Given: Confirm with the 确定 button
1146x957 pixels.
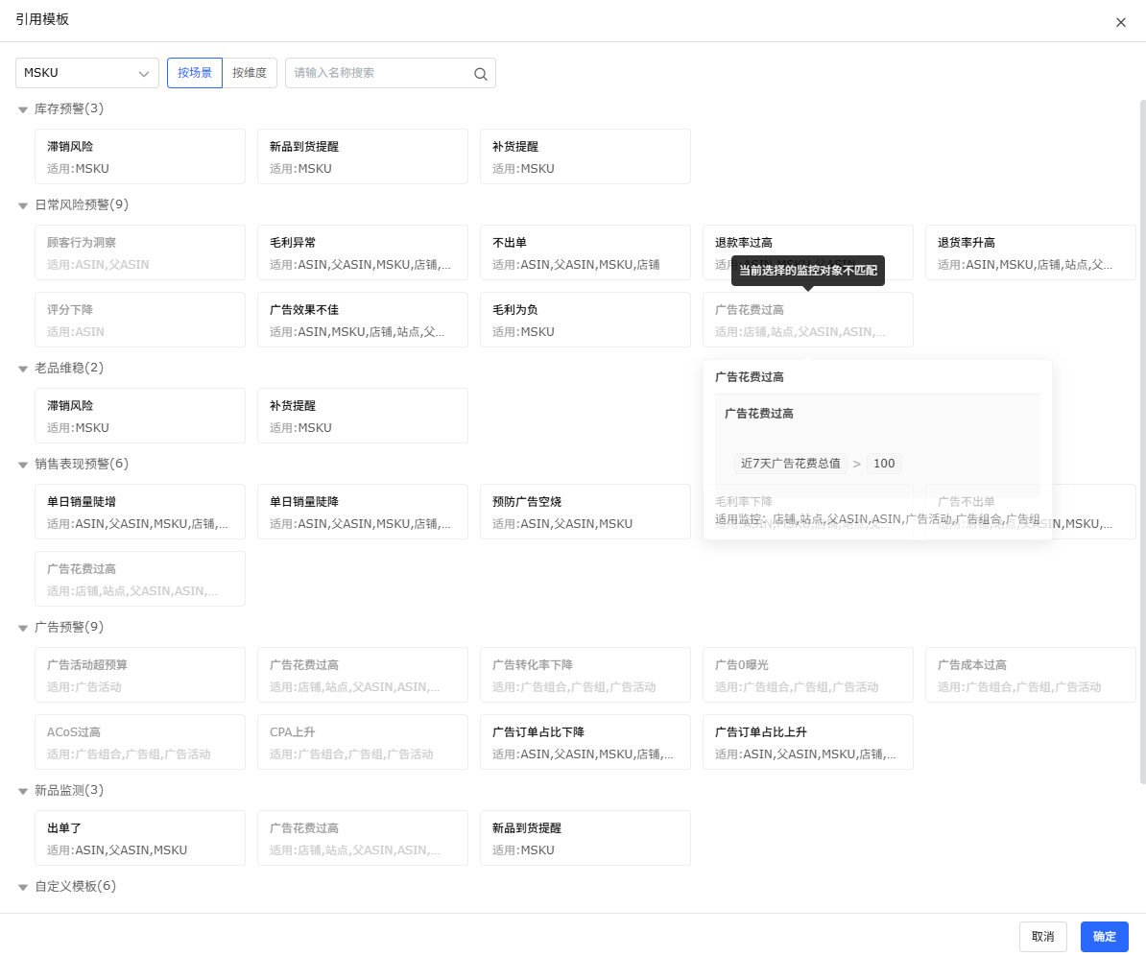Looking at the screenshot, I should coord(1105,937).
